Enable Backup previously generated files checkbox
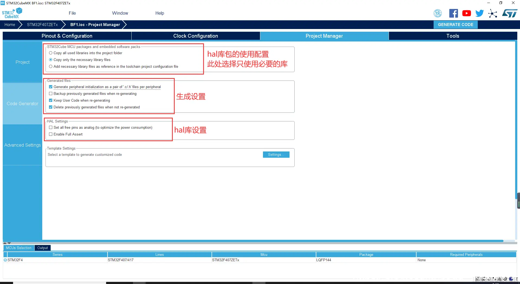 51,93
